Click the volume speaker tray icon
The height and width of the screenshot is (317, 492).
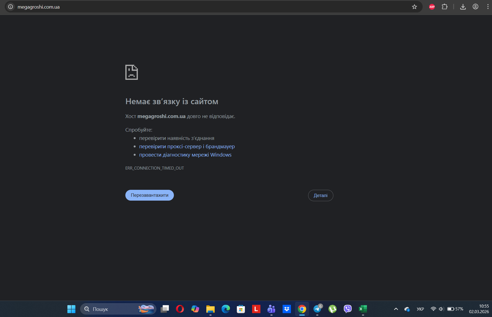coord(442,309)
